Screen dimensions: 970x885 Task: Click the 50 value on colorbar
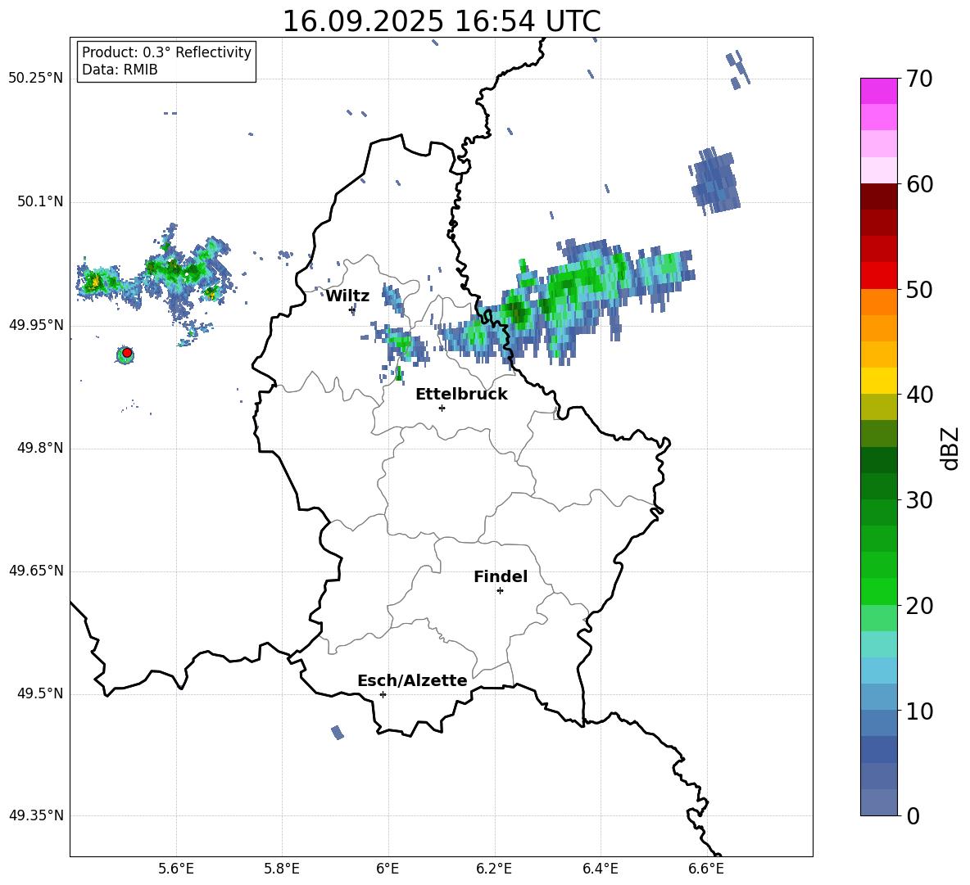pyautogui.click(x=919, y=290)
